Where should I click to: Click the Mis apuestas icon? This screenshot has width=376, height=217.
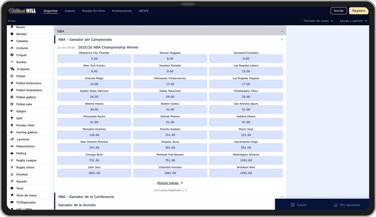tap(336, 205)
